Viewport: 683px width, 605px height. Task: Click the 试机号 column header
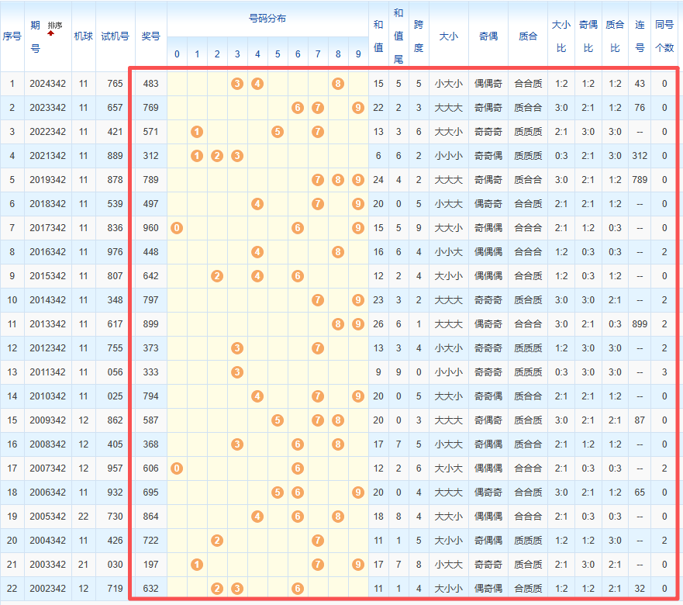[115, 36]
